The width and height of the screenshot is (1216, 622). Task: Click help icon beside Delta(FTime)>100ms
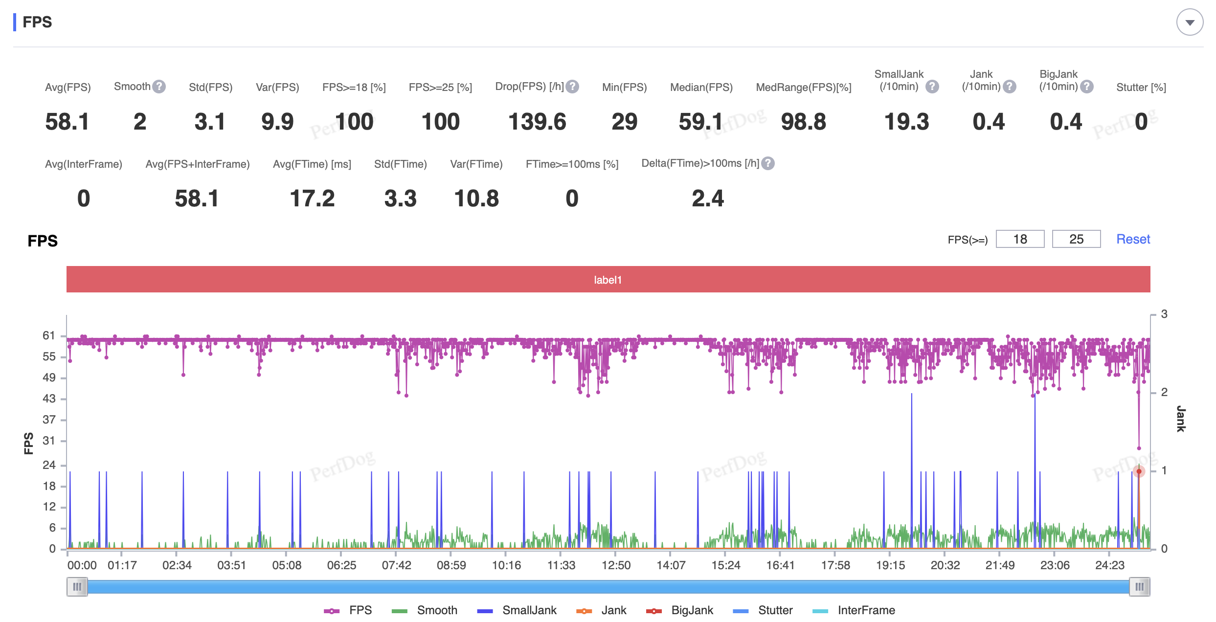pos(768,163)
